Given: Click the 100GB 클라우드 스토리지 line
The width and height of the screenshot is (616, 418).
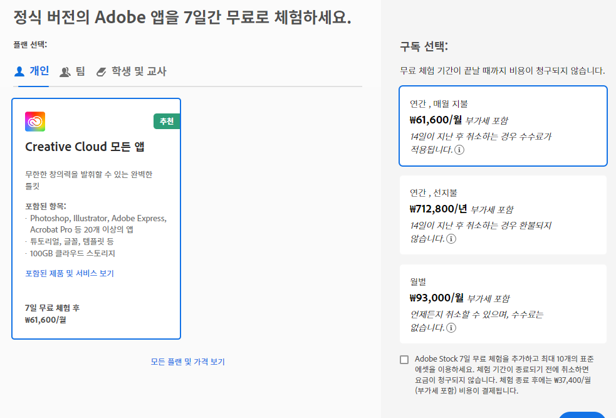Looking at the screenshot, I should pos(72,253).
